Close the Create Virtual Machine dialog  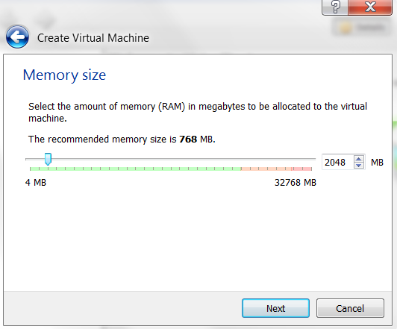tap(370, 7)
